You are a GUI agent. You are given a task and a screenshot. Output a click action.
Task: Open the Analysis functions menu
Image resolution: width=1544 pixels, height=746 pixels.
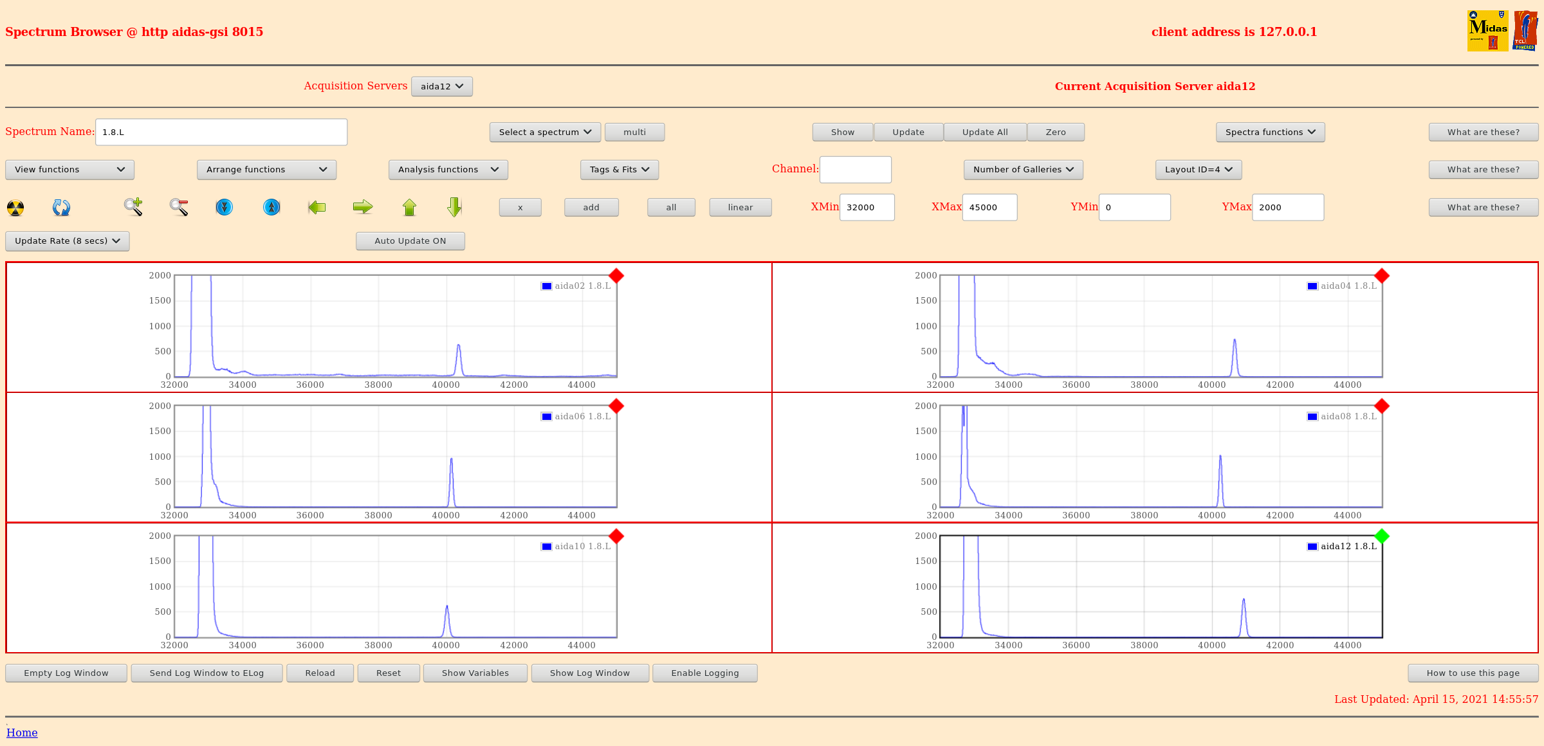tap(448, 170)
